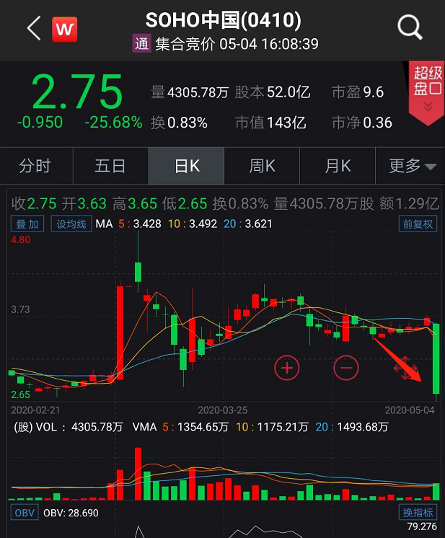The width and height of the screenshot is (445, 538).
Task: Select the 月K tab
Action: pos(338,166)
